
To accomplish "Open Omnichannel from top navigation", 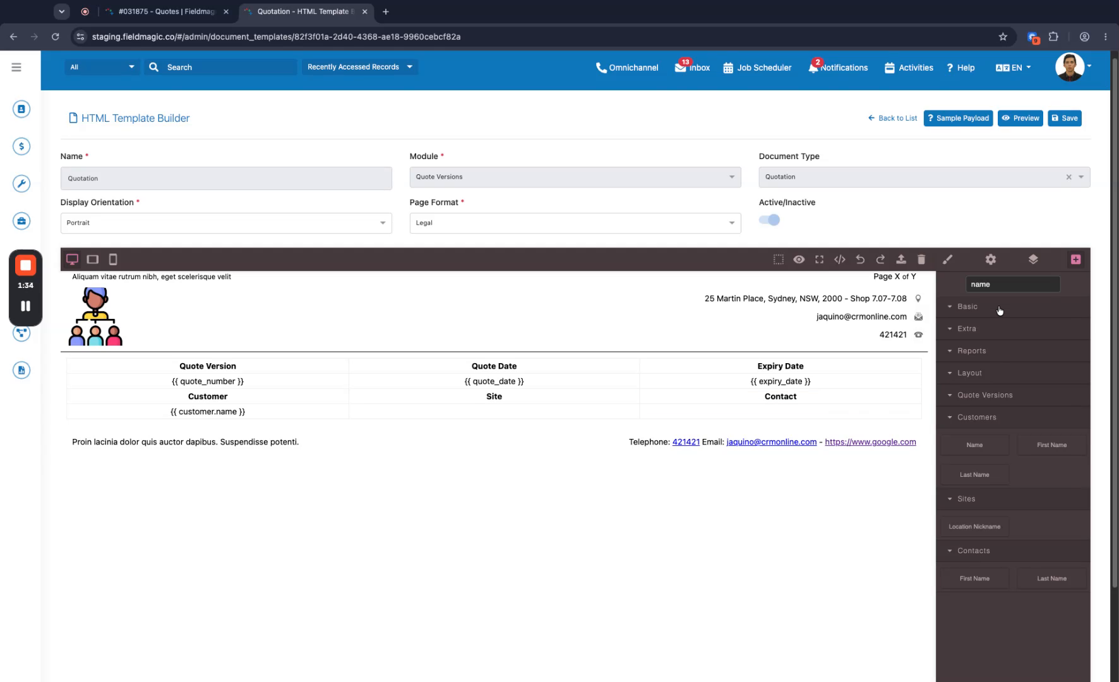I will (x=626, y=68).
